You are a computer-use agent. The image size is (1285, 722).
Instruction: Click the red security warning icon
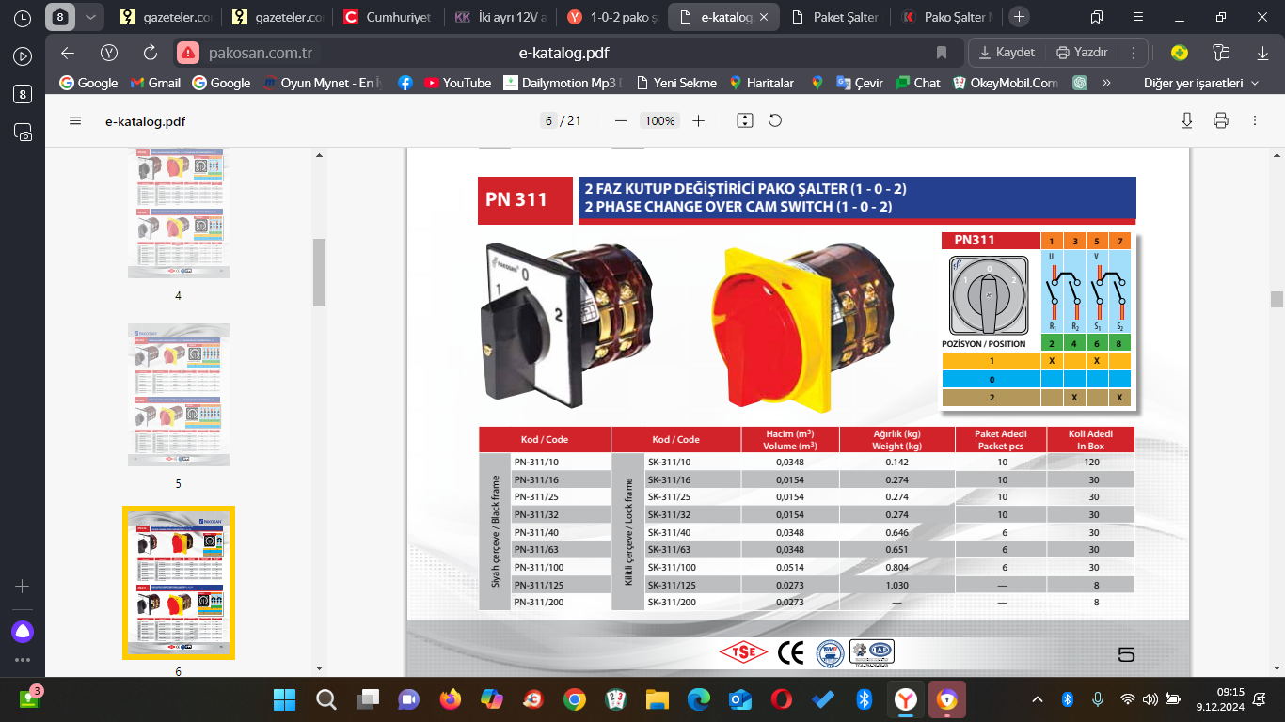(x=189, y=53)
